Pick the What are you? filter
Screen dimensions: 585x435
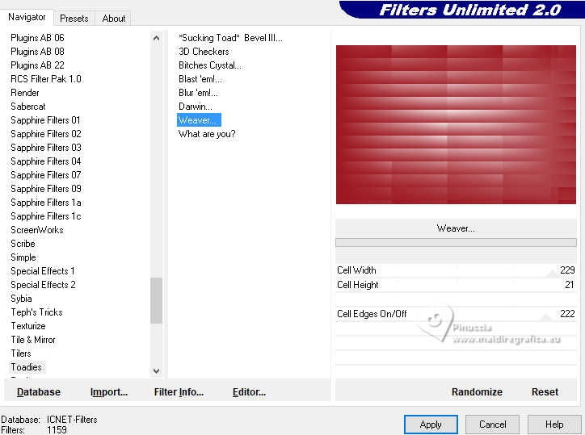pos(207,134)
